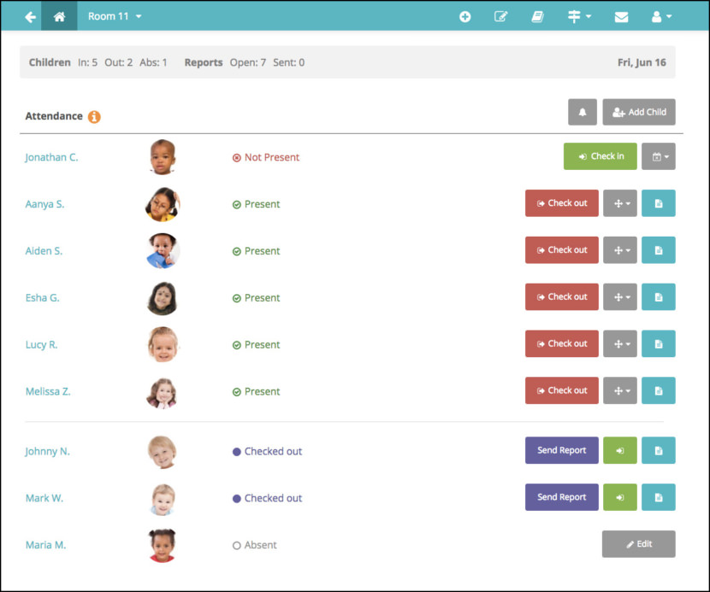Image resolution: width=710 pixels, height=592 pixels.
Task: Click the 'In: 5' children count
Action: tap(87, 62)
